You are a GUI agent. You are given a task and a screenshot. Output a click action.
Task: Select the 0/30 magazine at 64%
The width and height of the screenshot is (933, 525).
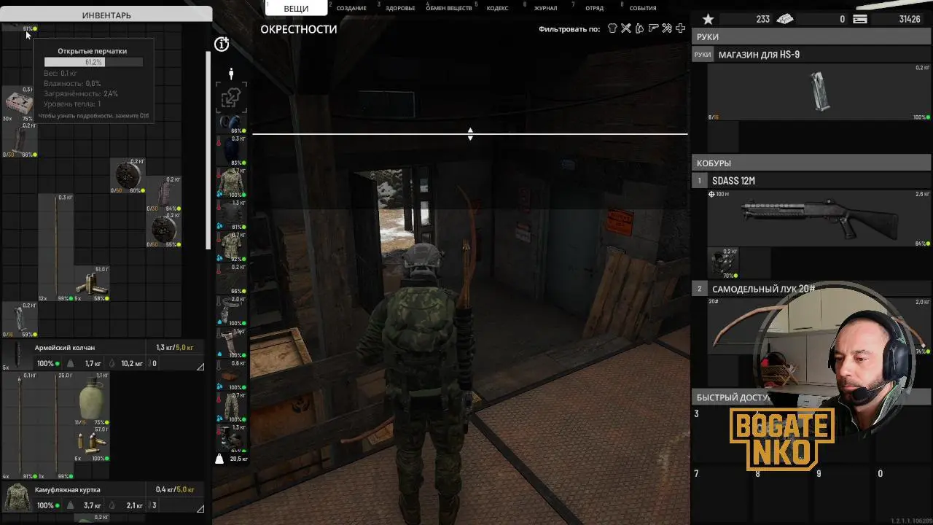[163, 194]
